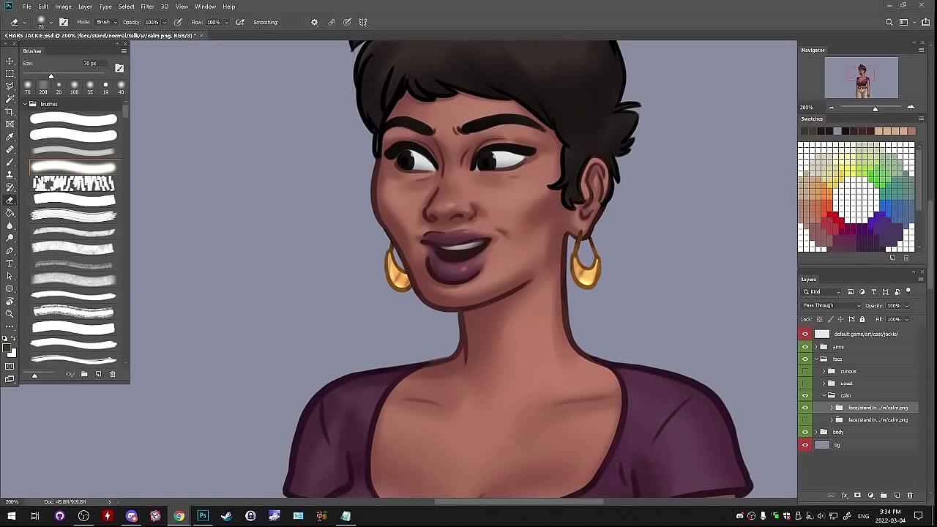Expand the arms layer group

(816, 347)
